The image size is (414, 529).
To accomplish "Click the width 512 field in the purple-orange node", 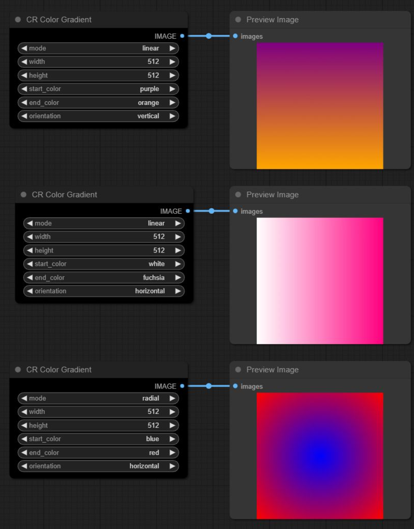I will pos(98,62).
